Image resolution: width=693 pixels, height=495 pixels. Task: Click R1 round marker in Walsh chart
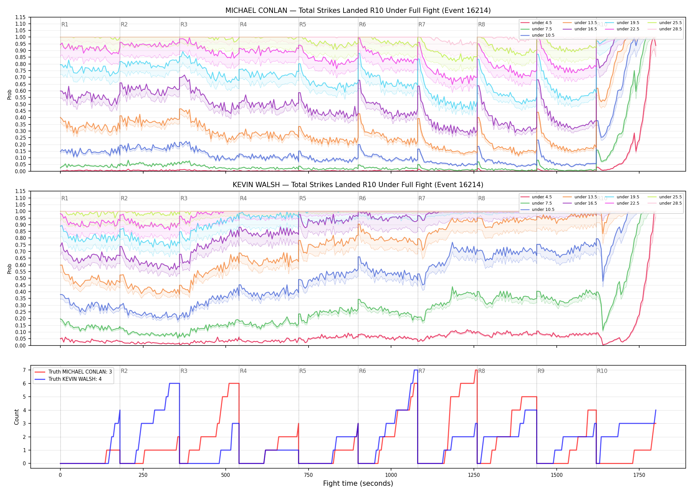click(65, 199)
